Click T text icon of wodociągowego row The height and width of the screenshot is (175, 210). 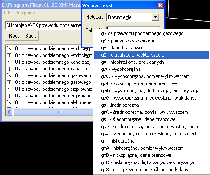[9, 55]
